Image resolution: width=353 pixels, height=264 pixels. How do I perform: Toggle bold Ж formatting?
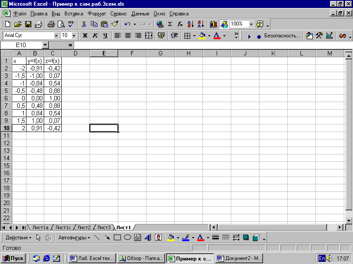85,36
